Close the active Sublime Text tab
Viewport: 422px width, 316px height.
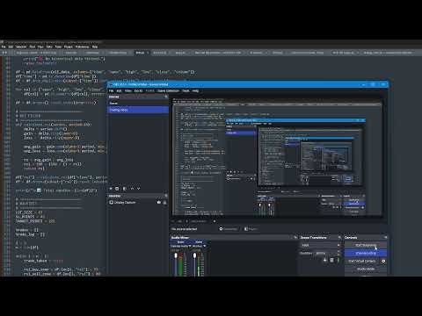(x=148, y=53)
